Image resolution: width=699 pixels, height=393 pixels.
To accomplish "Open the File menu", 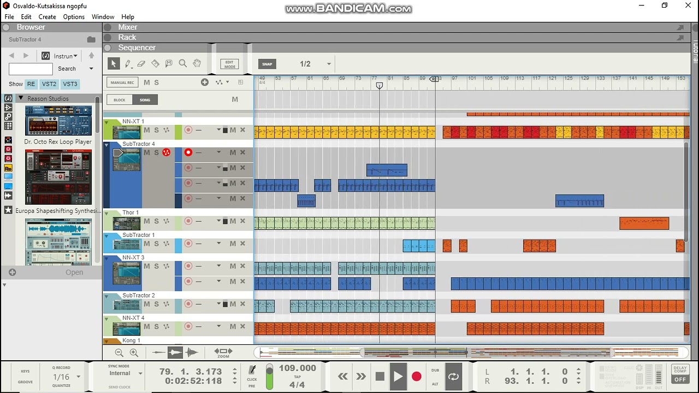I will (9, 17).
